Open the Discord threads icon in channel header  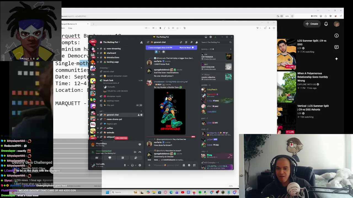(181, 42)
